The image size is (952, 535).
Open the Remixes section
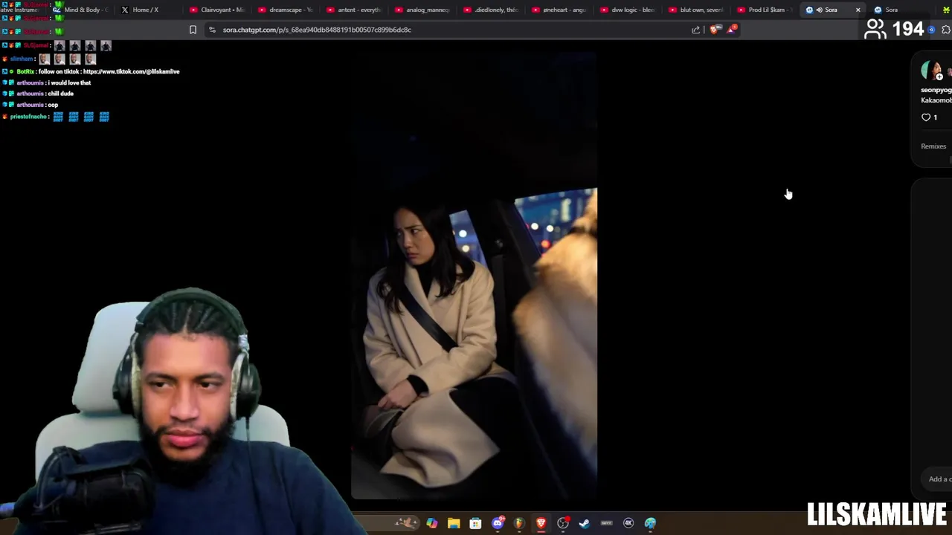click(933, 146)
